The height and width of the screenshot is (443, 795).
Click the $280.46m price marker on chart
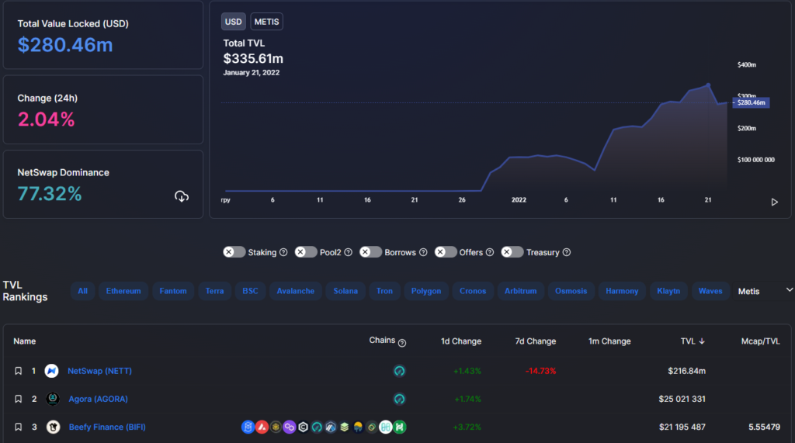pos(751,102)
